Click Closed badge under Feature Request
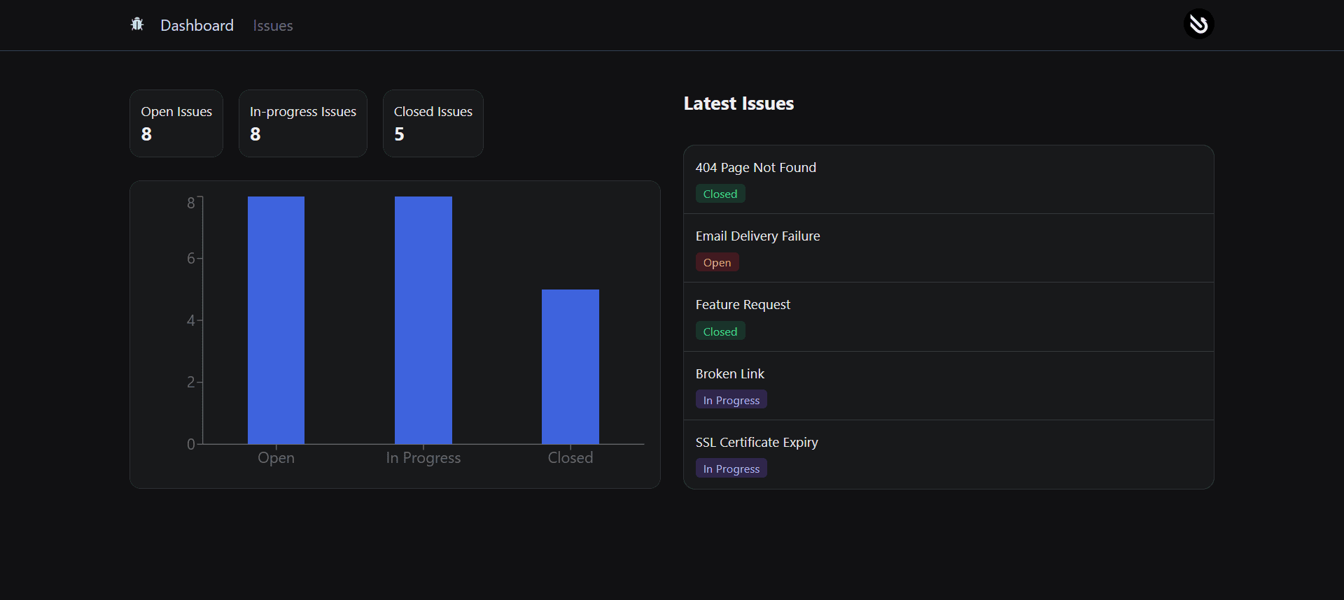The image size is (1344, 600). tap(720, 331)
